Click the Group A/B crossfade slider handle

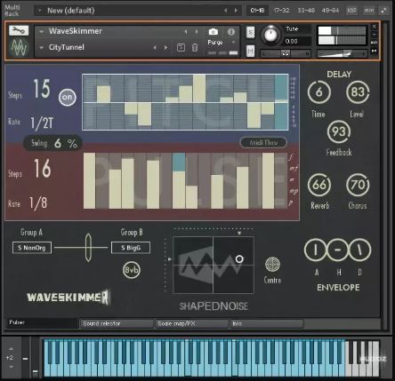click(88, 248)
